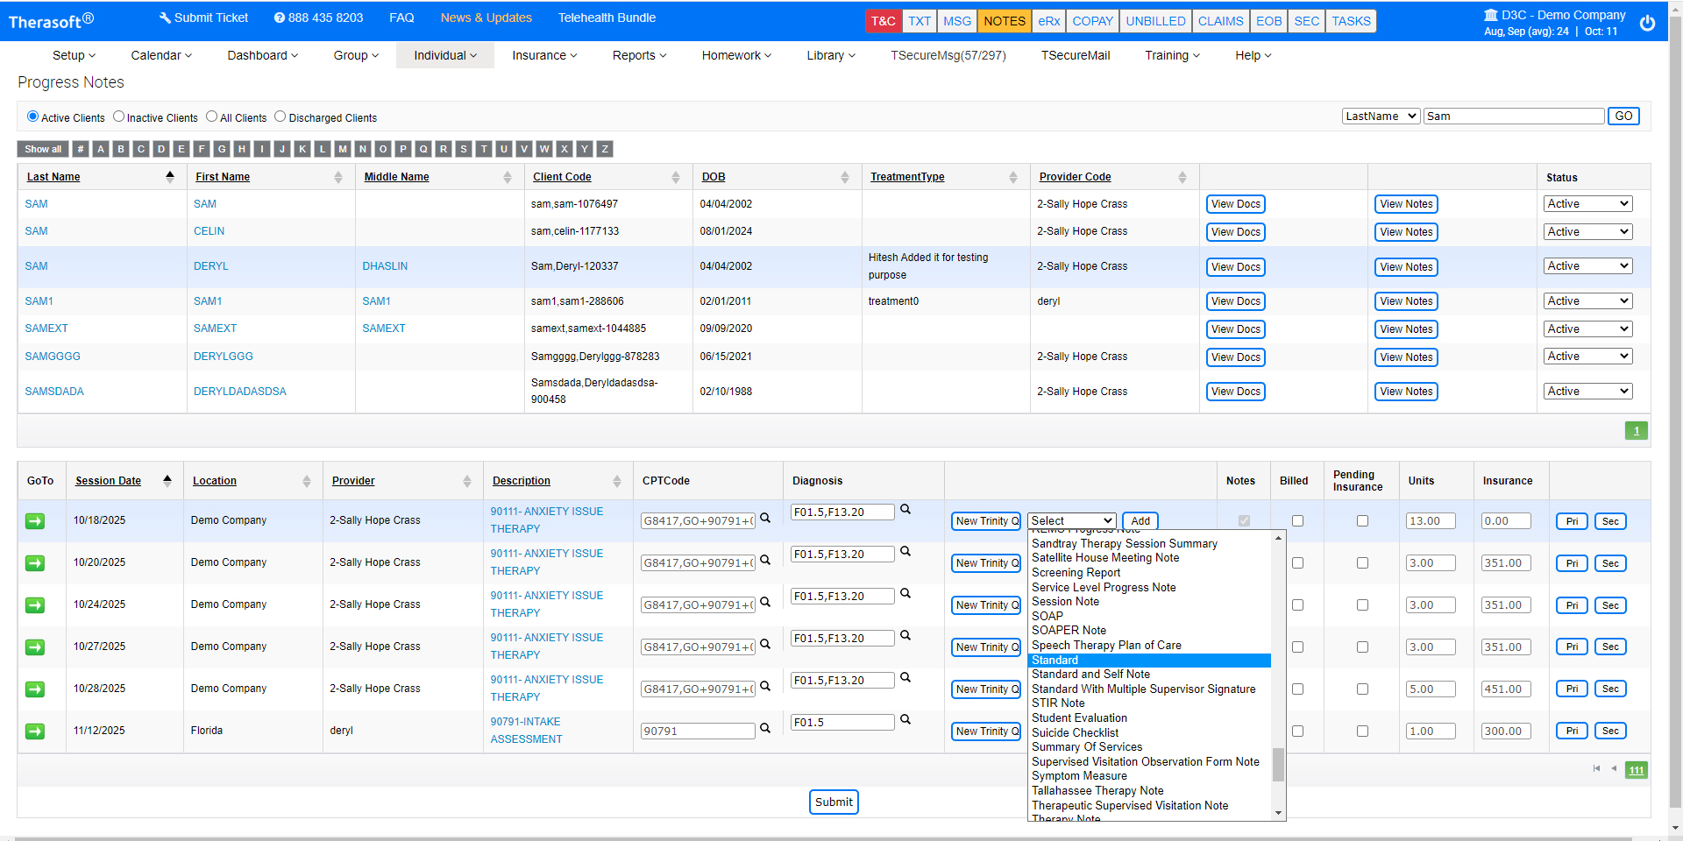The image size is (1683, 841).
Task: Select the Inactive Clients radio button
Action: pyautogui.click(x=119, y=117)
